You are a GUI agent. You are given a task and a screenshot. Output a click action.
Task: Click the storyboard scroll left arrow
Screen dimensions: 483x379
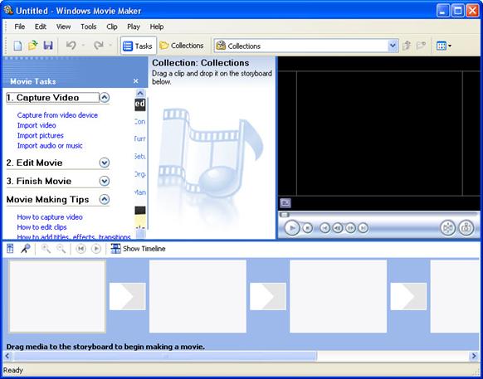7,357
